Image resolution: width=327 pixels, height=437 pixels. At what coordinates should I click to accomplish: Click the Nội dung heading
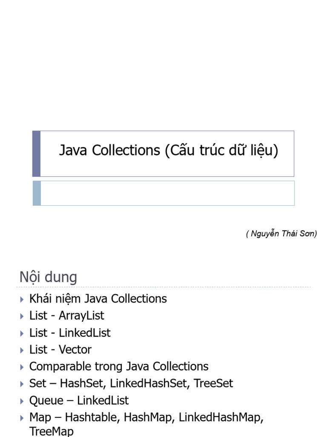tap(49, 277)
